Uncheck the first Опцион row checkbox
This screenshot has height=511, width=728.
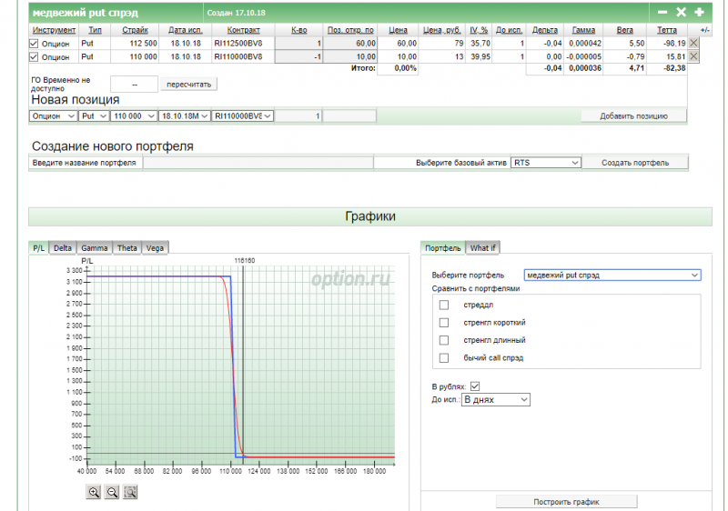click(35, 43)
